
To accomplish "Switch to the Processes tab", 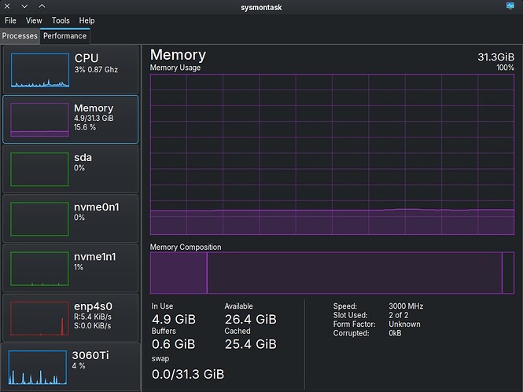I will [x=20, y=36].
